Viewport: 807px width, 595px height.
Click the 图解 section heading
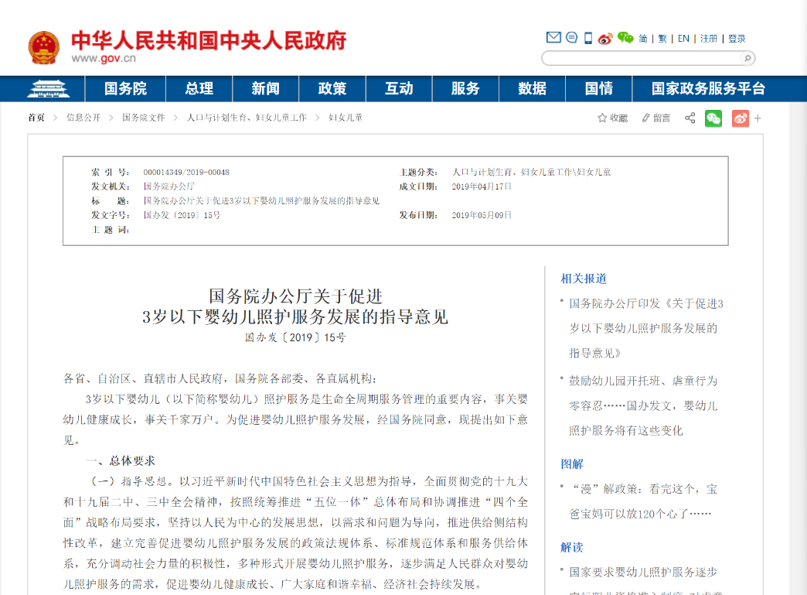click(572, 464)
